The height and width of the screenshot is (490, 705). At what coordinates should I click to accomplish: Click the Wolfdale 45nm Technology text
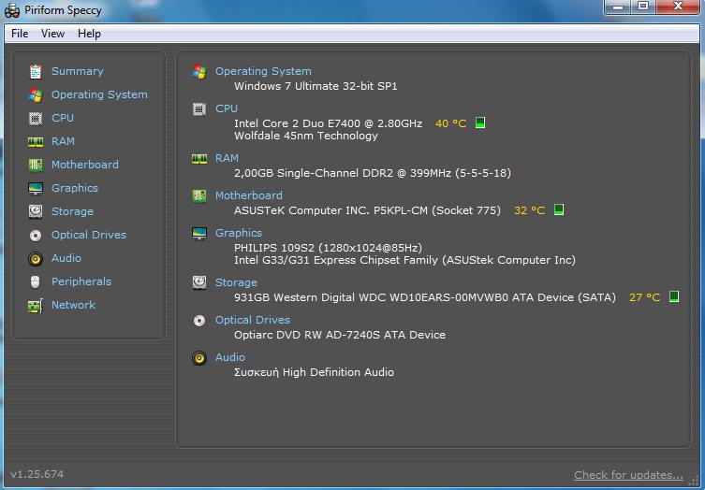[x=306, y=136]
